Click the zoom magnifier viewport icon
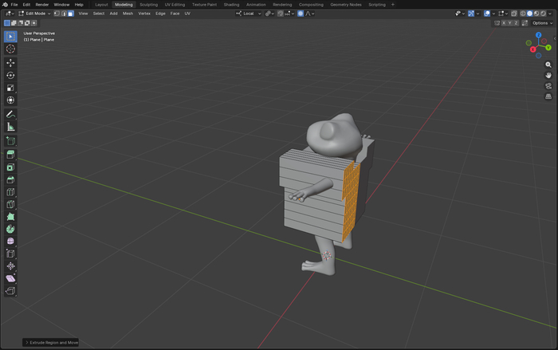558x350 pixels. tap(548, 65)
